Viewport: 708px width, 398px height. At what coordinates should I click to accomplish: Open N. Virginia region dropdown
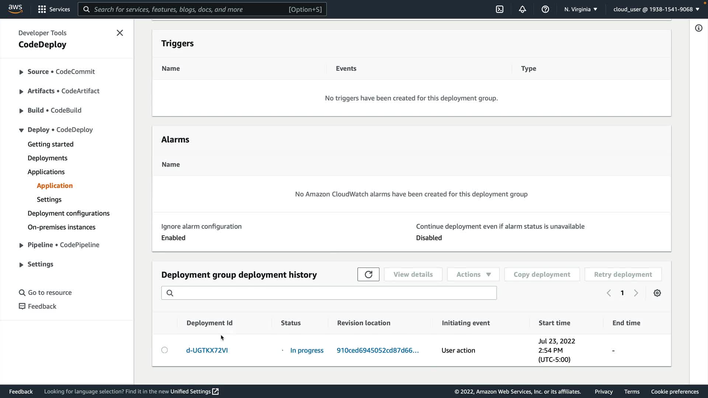(x=580, y=9)
